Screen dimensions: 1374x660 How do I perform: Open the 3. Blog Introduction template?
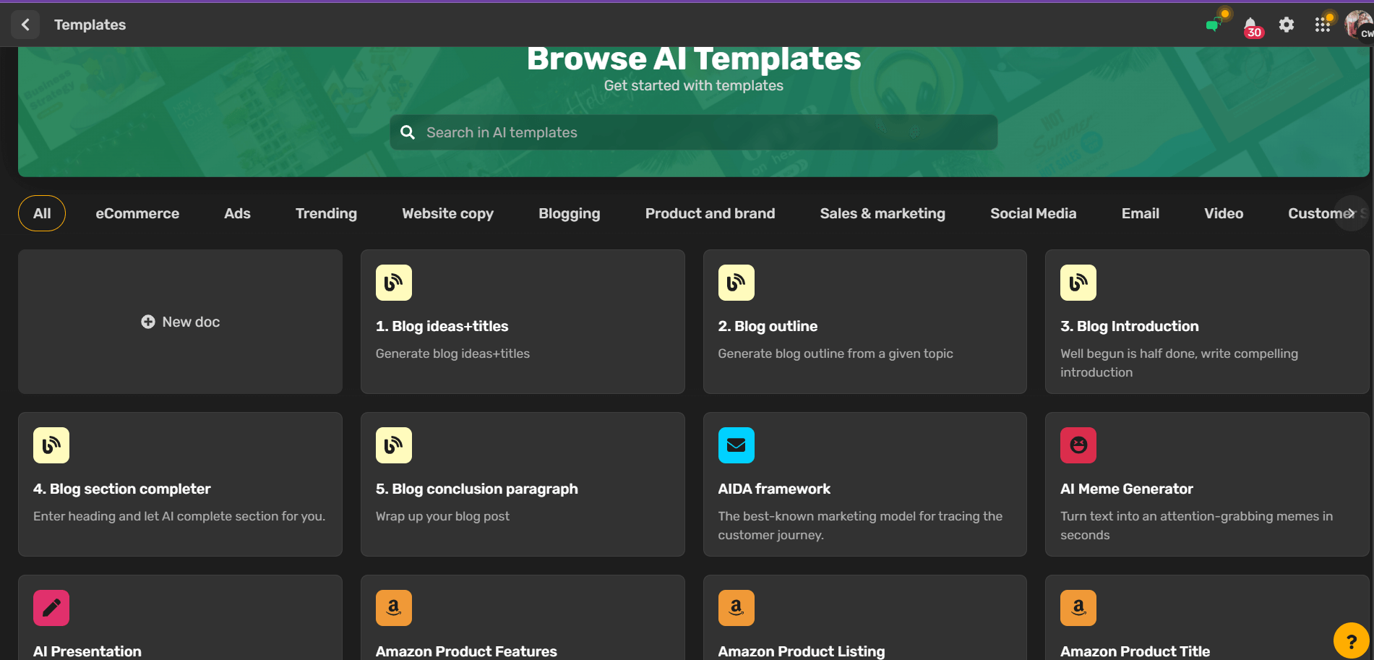point(1207,322)
